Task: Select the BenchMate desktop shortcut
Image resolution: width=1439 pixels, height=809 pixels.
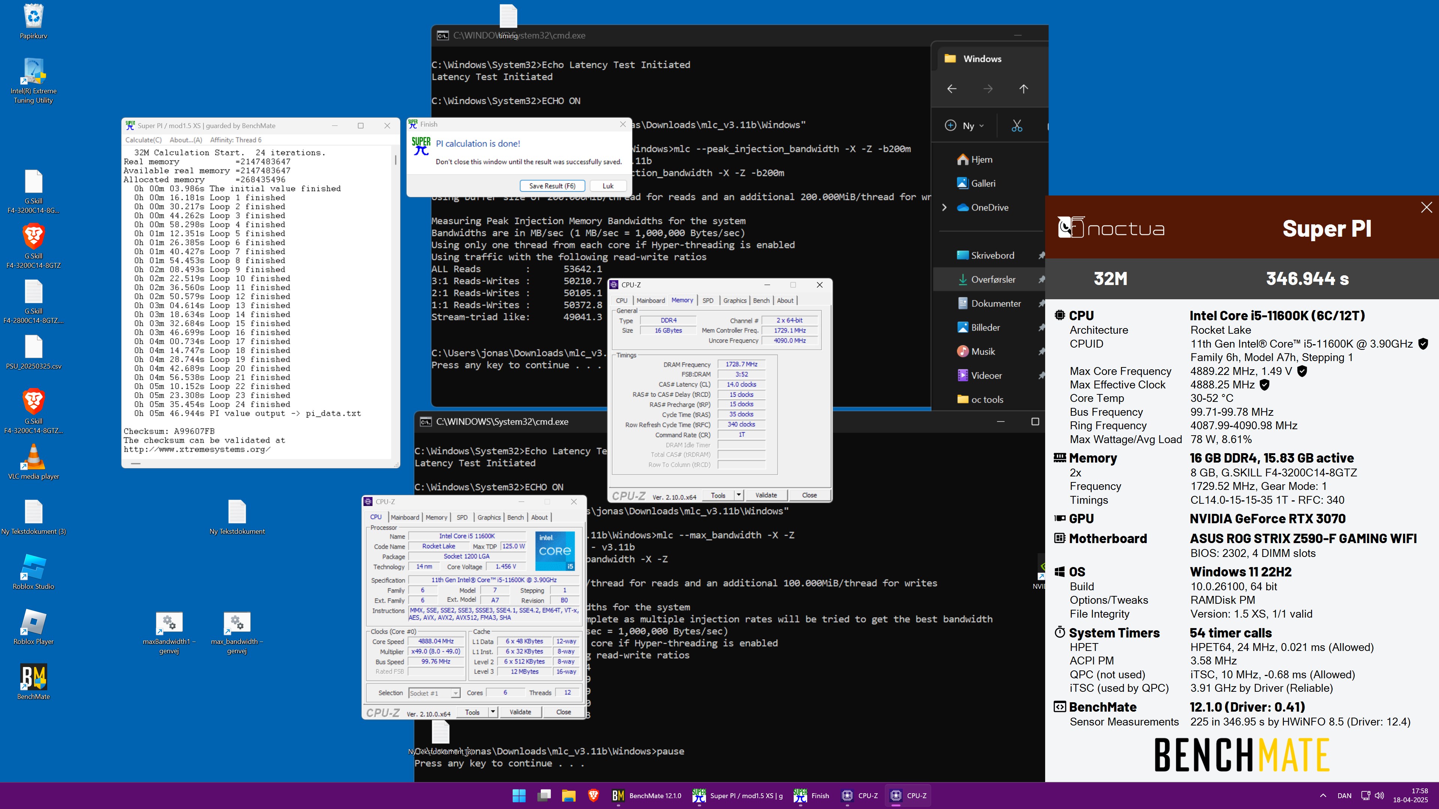Action: (x=33, y=682)
